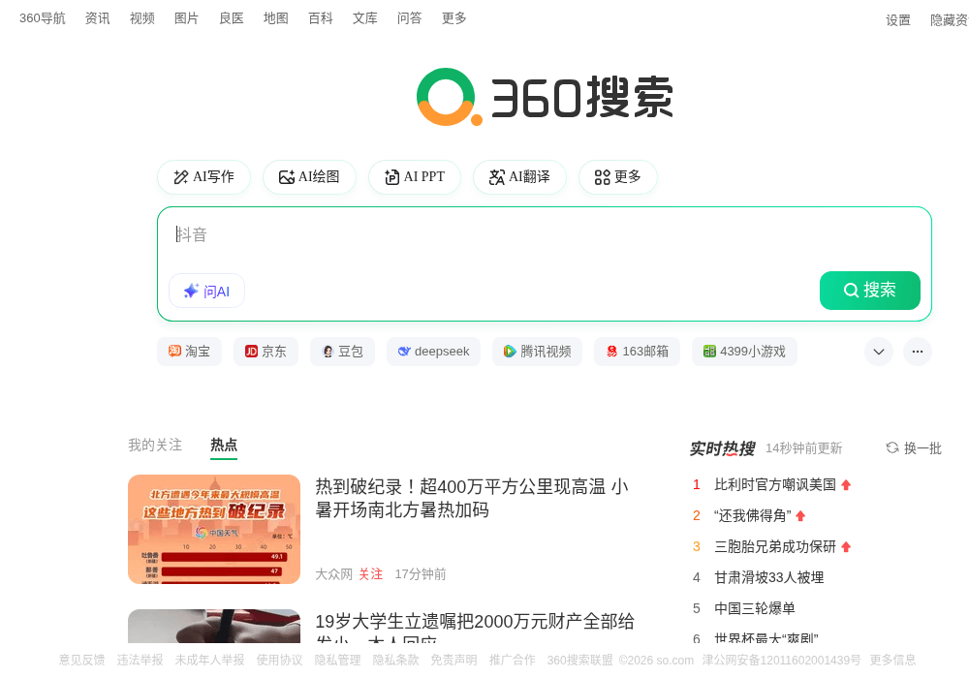969x678 pixels.
Task: Click 意见反馈 in footer
Action: tap(81, 661)
